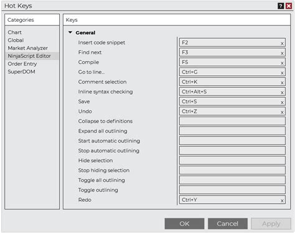The width and height of the screenshot is (295, 233).
Task: Click the 'Save' label
Action: point(84,102)
